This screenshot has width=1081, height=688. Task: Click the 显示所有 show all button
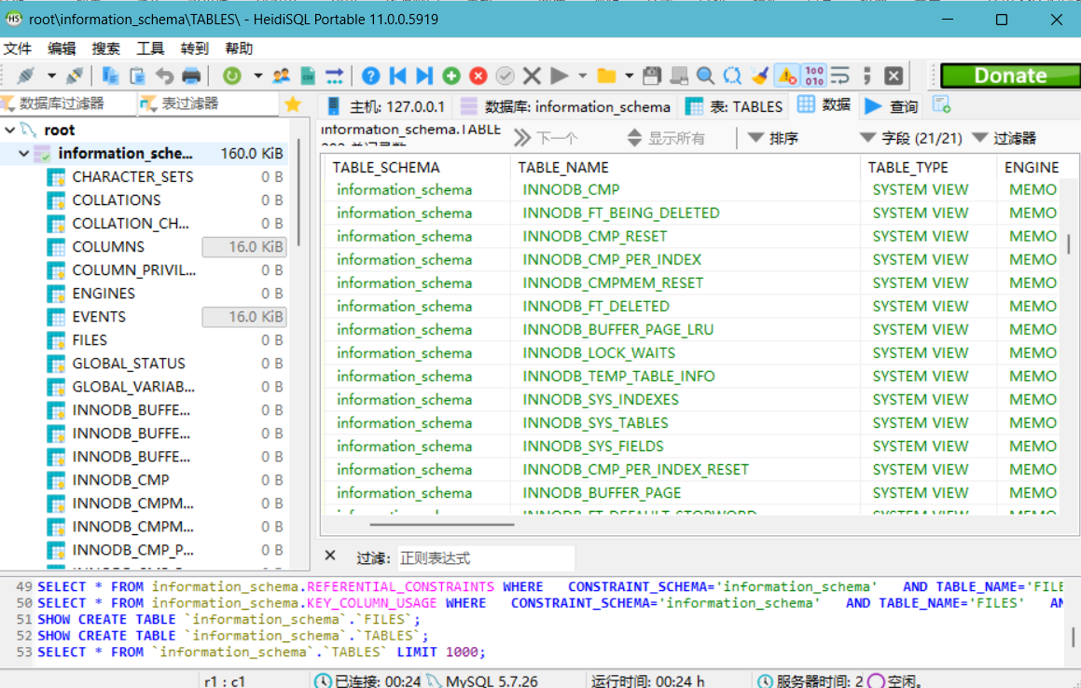click(666, 138)
